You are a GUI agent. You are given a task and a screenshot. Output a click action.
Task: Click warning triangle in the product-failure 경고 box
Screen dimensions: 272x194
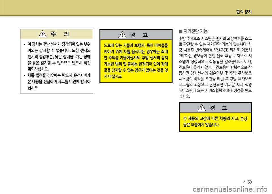202,108
